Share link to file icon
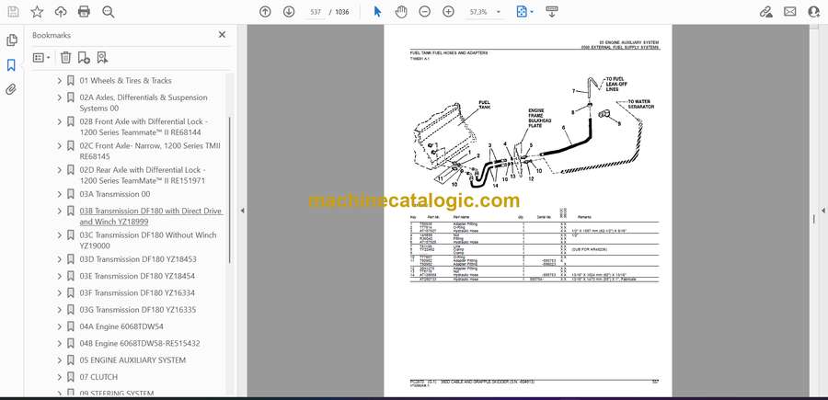This screenshot has height=400, width=828. [765, 12]
